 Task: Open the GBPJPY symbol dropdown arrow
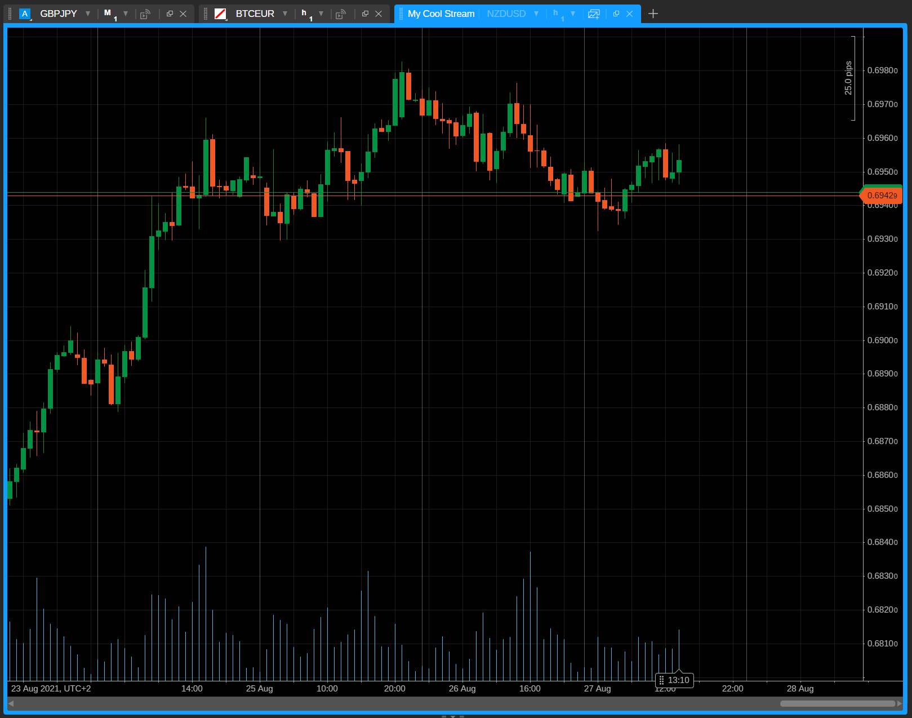click(88, 14)
